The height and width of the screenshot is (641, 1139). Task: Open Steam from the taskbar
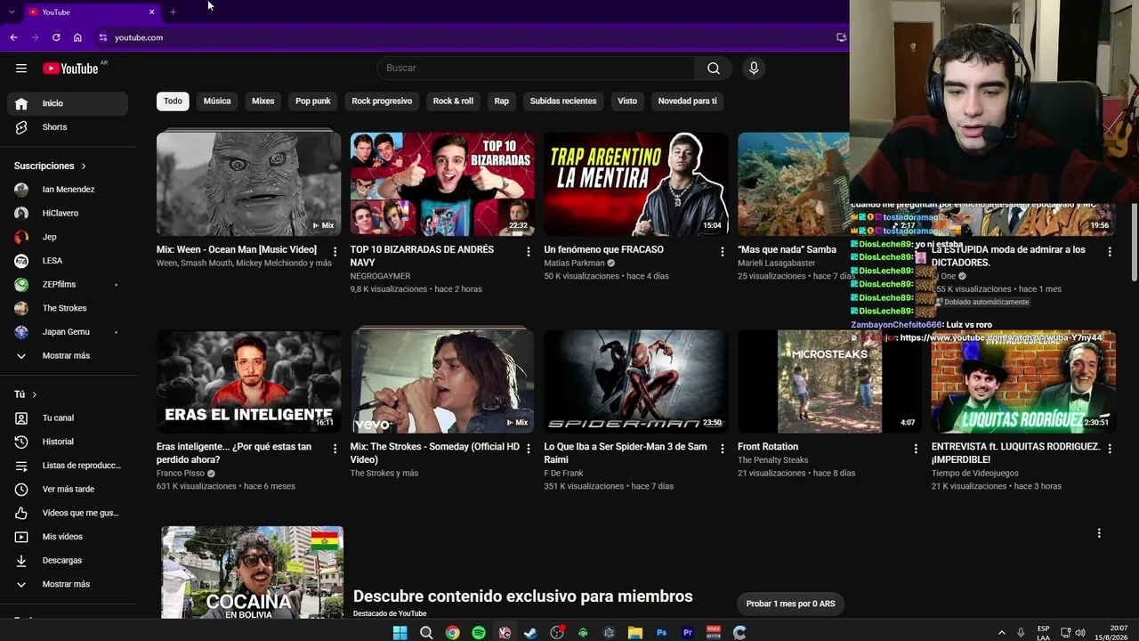click(530, 633)
